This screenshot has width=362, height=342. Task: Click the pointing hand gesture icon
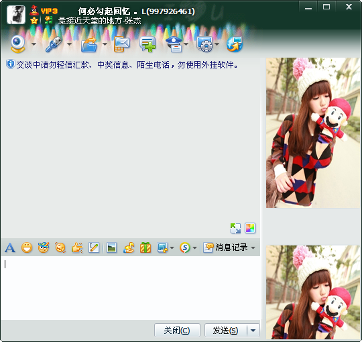(x=77, y=248)
